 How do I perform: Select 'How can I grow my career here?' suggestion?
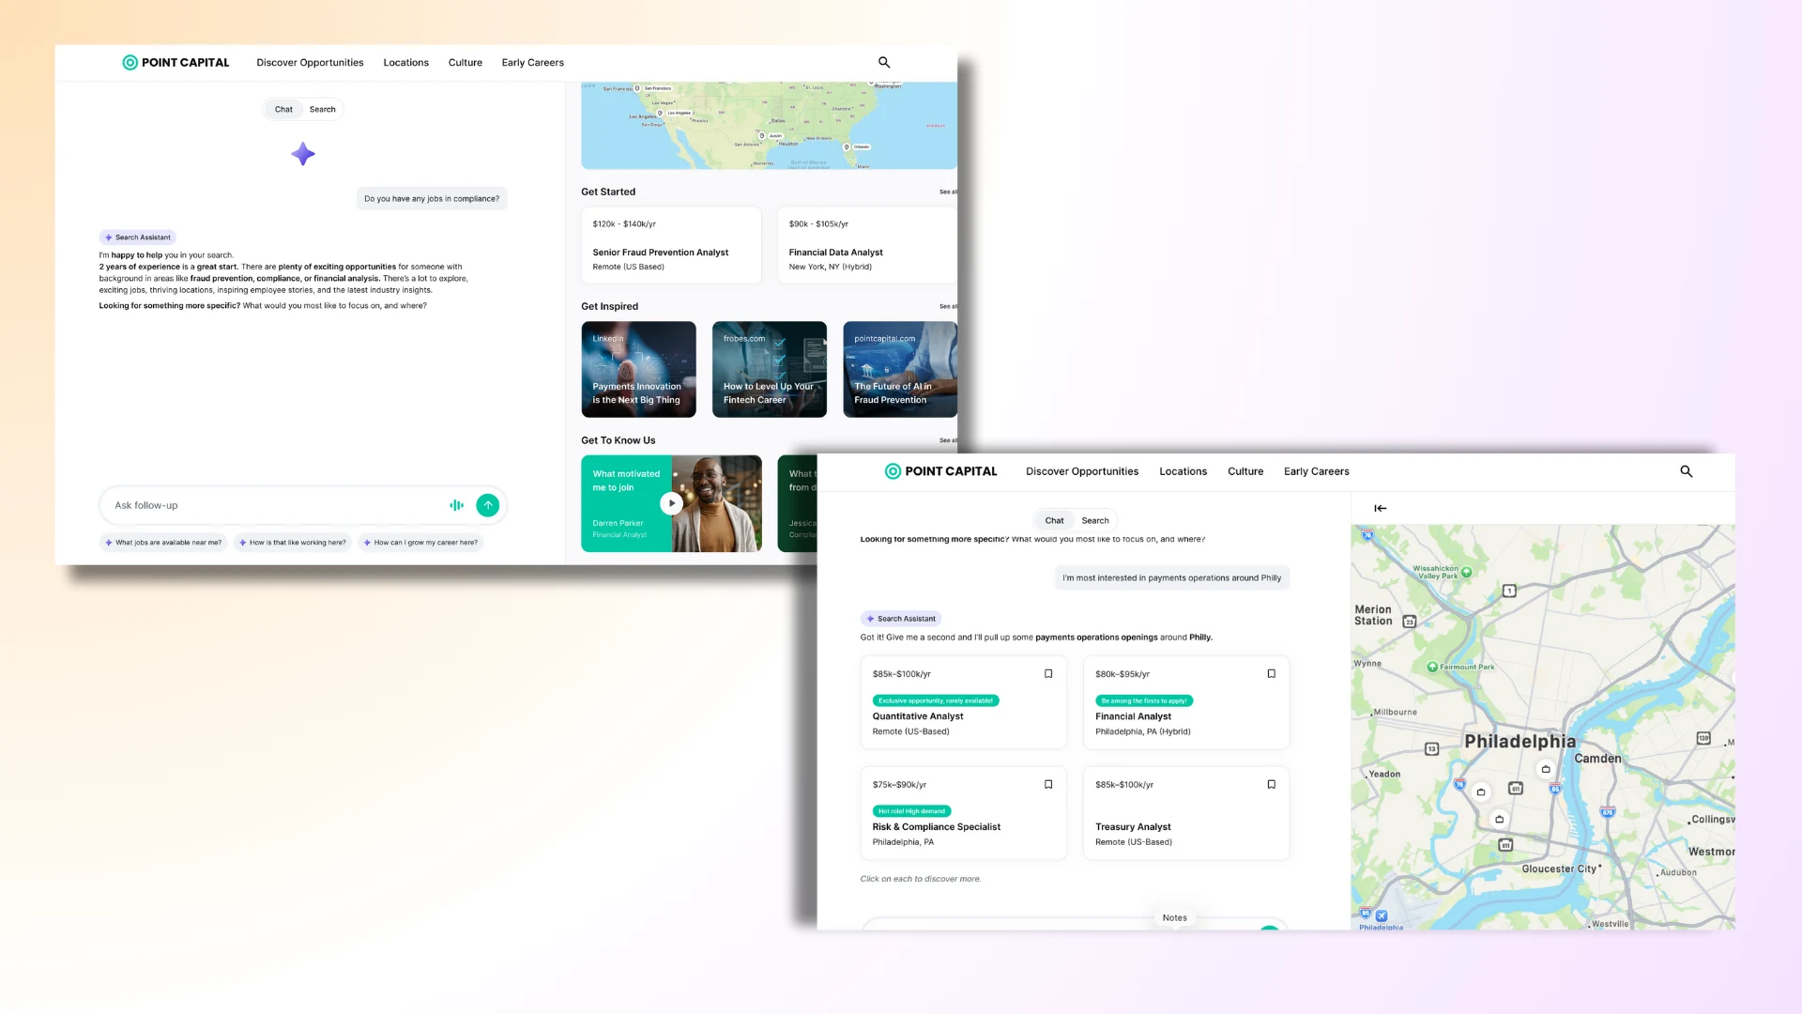(x=420, y=543)
